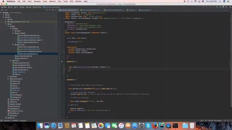Open the Refactor menu

52,1
